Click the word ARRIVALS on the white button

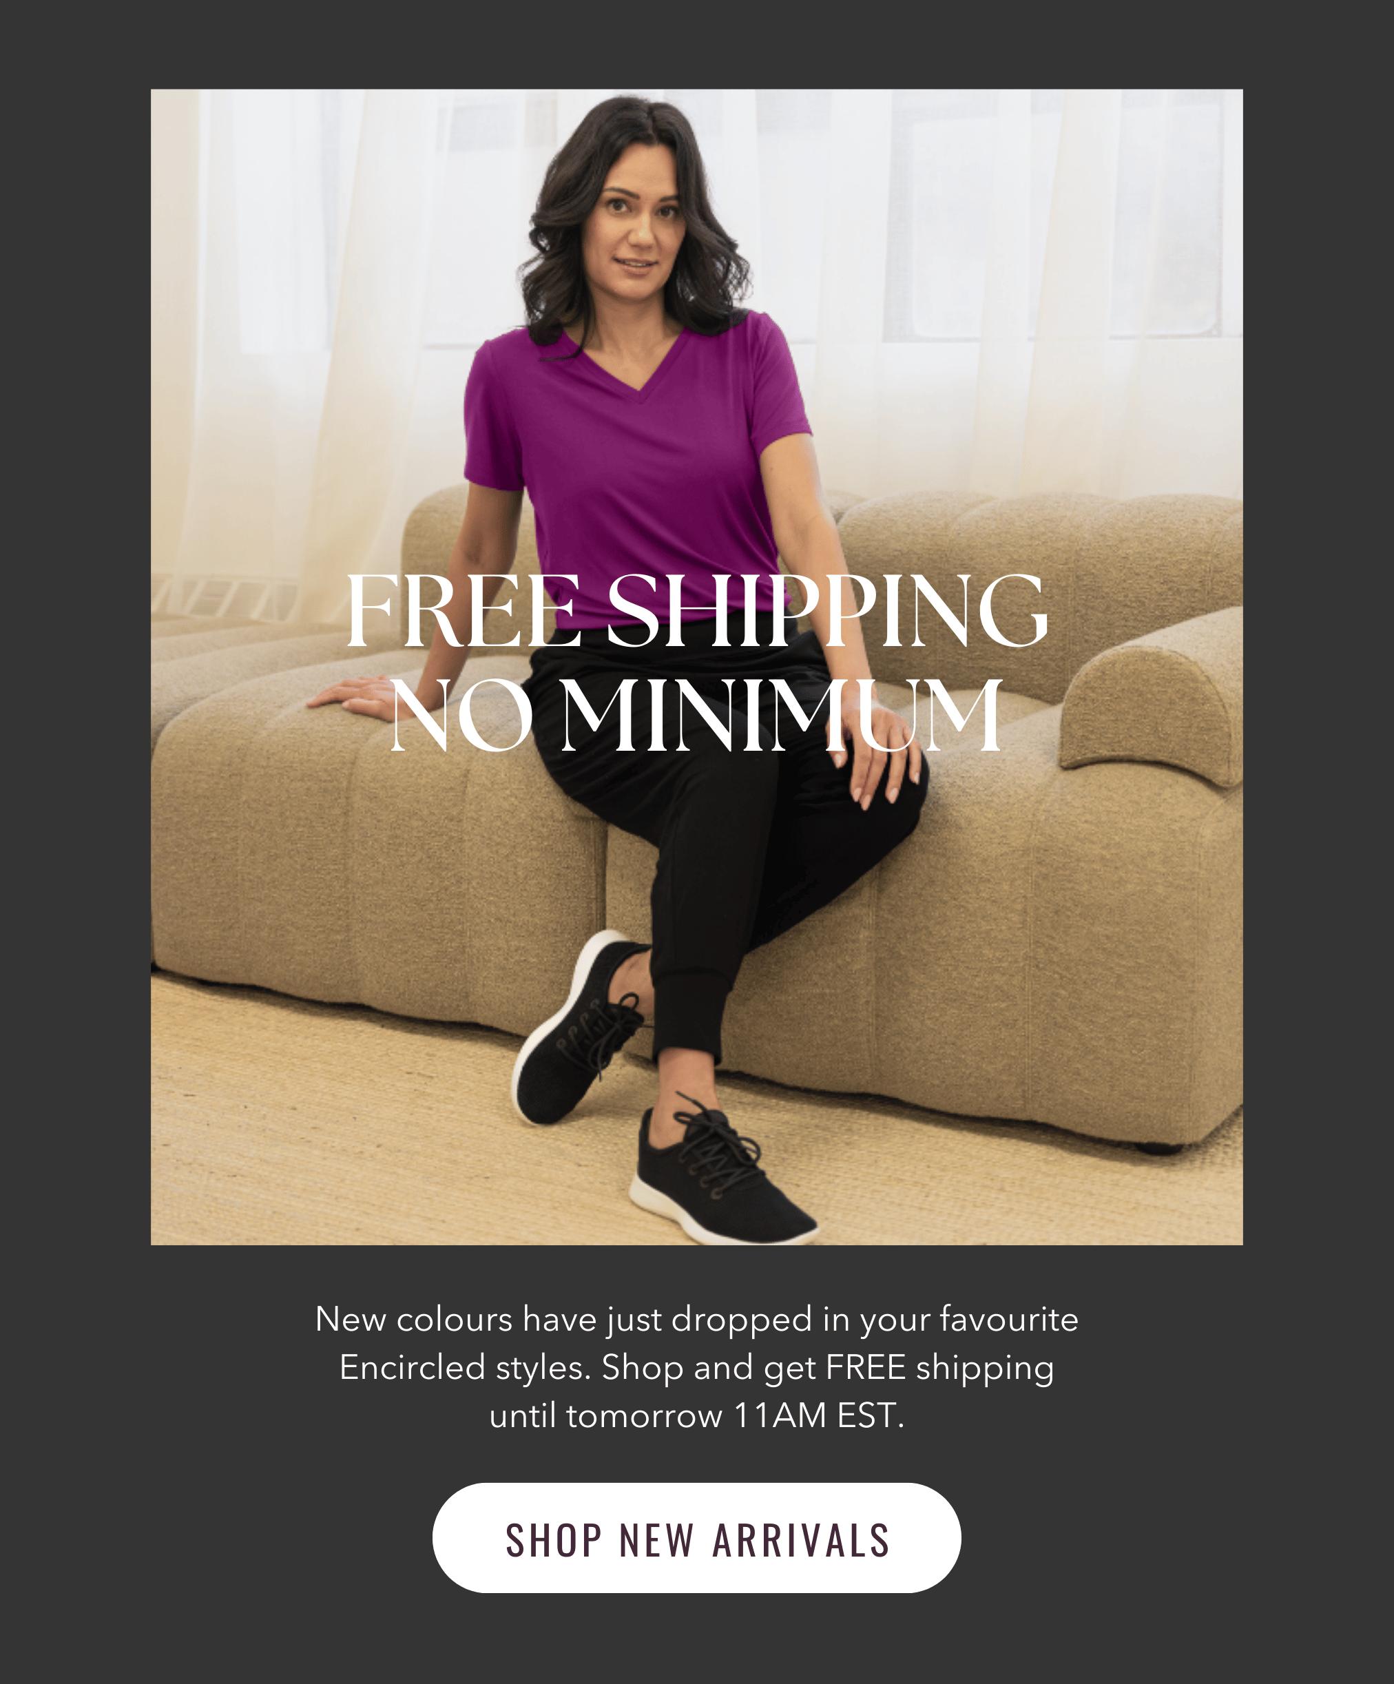click(x=801, y=1541)
